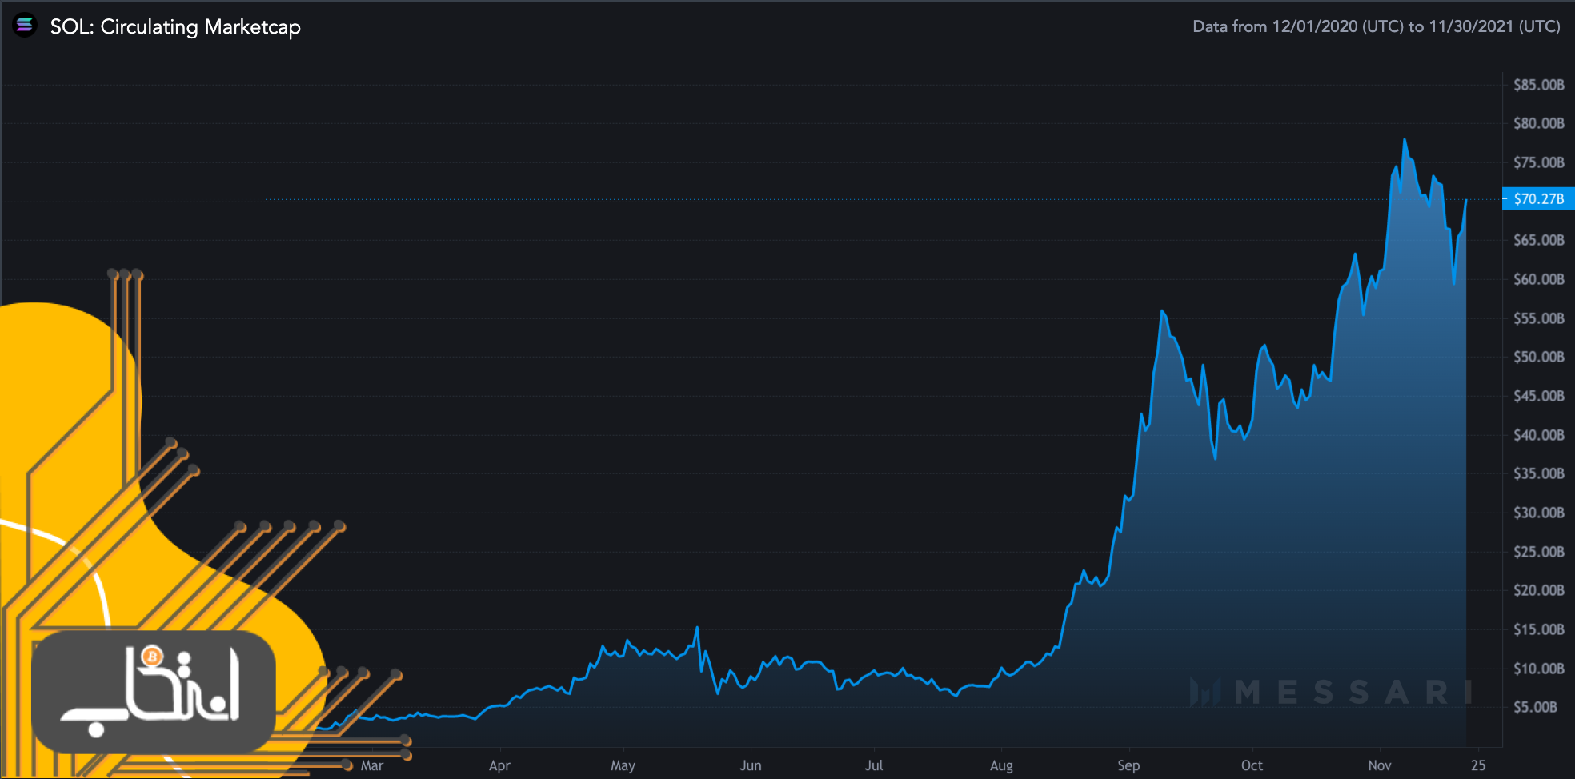Screen dimensions: 1575x779
Task: Click the early September peak of the marketcap line
Action: point(1162,311)
